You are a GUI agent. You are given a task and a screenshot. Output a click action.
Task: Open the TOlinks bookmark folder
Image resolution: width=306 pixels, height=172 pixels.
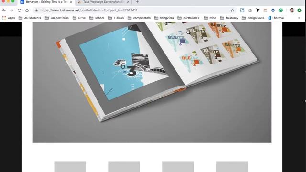tap(116, 18)
